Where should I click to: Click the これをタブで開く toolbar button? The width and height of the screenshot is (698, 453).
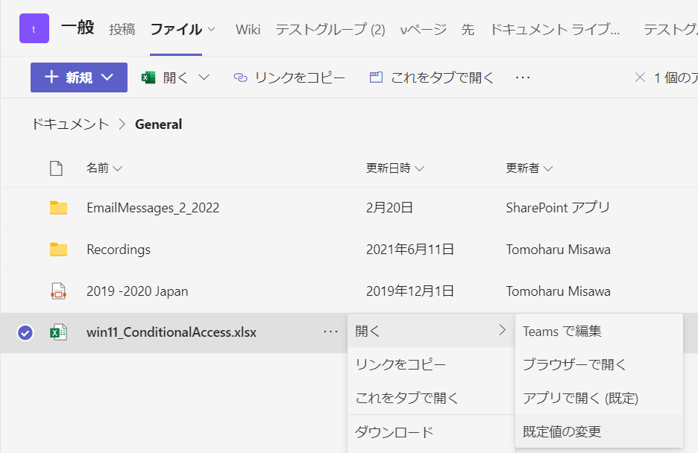(432, 77)
